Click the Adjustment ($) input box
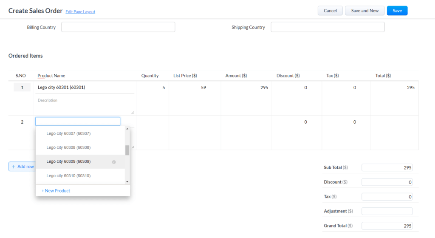The image size is (435, 238). tap(387, 211)
